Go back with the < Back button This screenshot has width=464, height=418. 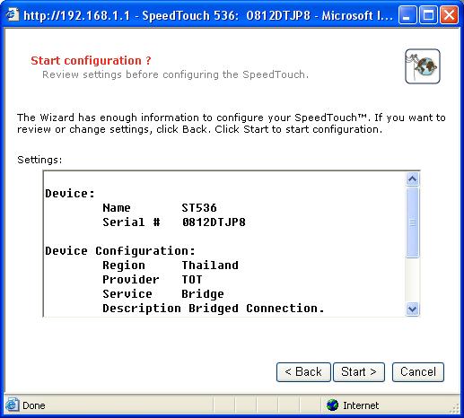303,372
